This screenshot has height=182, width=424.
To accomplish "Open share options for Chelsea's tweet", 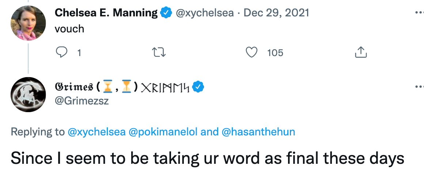I will coord(361,52).
